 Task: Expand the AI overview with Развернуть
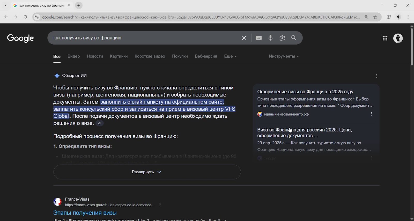click(147, 172)
